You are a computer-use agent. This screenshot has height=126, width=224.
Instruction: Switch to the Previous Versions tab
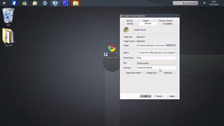(x=166, y=21)
